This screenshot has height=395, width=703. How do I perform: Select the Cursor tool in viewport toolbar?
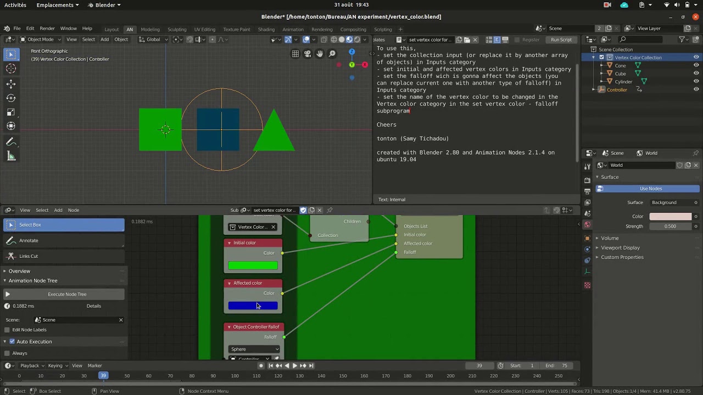coord(11,69)
